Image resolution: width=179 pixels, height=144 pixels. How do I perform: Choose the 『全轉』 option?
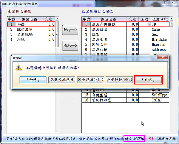point(33,80)
